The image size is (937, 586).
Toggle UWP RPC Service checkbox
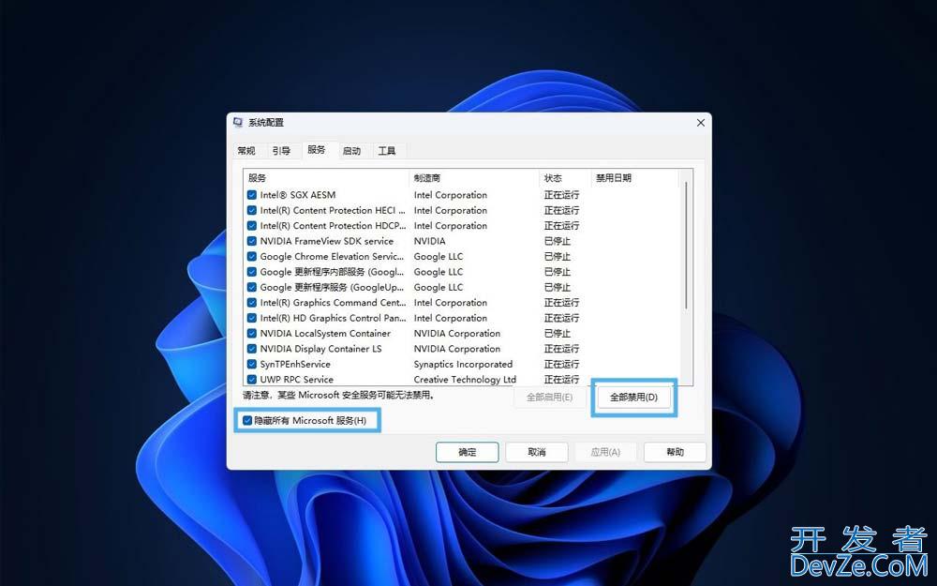point(251,380)
